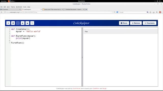Screen dimensions: 163x91
Task: Click line 4 'def FirstFunc(myvar):'
Action: click(x=23, y=36)
